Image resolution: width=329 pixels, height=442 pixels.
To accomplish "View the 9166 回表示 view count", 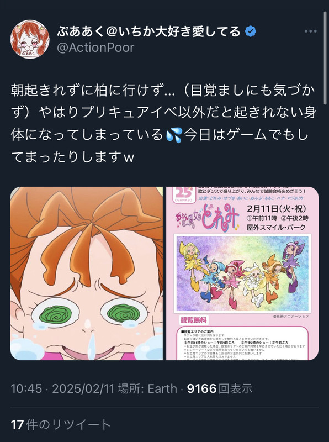I will (x=220, y=389).
